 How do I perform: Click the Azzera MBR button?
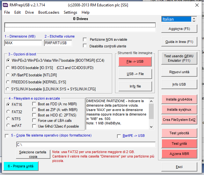(179, 154)
